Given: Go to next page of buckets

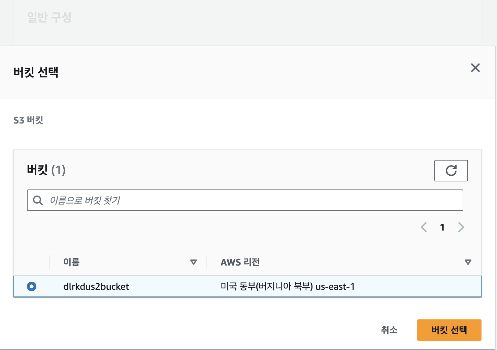Looking at the screenshot, I should tap(461, 228).
